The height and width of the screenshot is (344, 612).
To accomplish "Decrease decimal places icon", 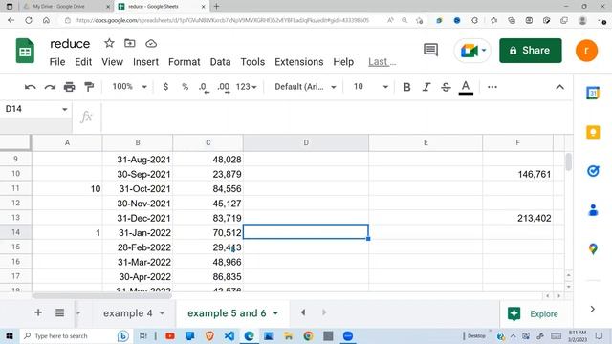I will (x=204, y=87).
